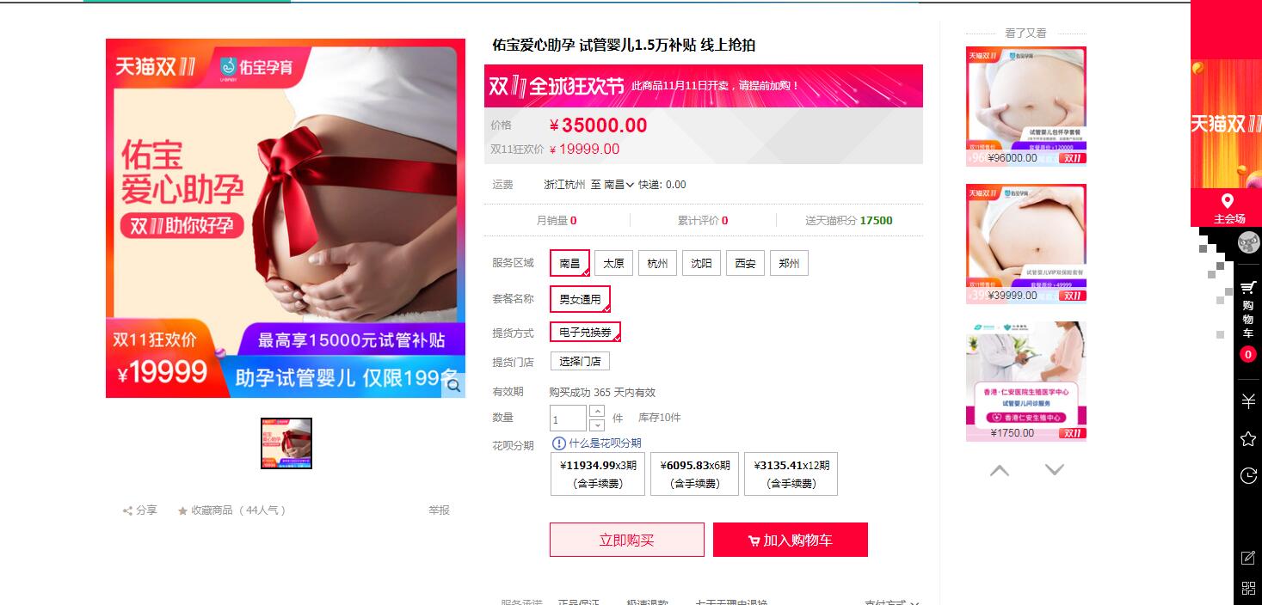The width and height of the screenshot is (1262, 605).
Task: Click the magnifier zoom icon on the product image
Action: [452, 386]
